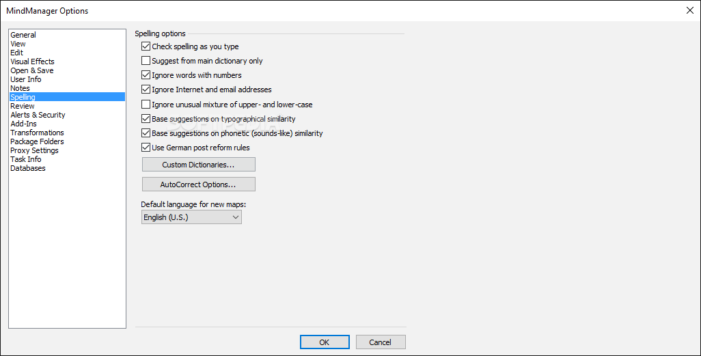
Task: Uncheck Use German post reform rules
Action: click(146, 148)
